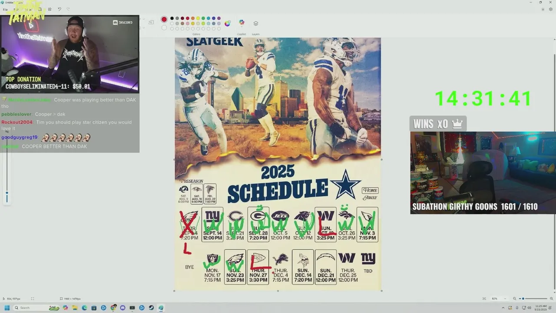Open the notification bell in system tray
This screenshot has height=313, width=556.
point(551,308)
